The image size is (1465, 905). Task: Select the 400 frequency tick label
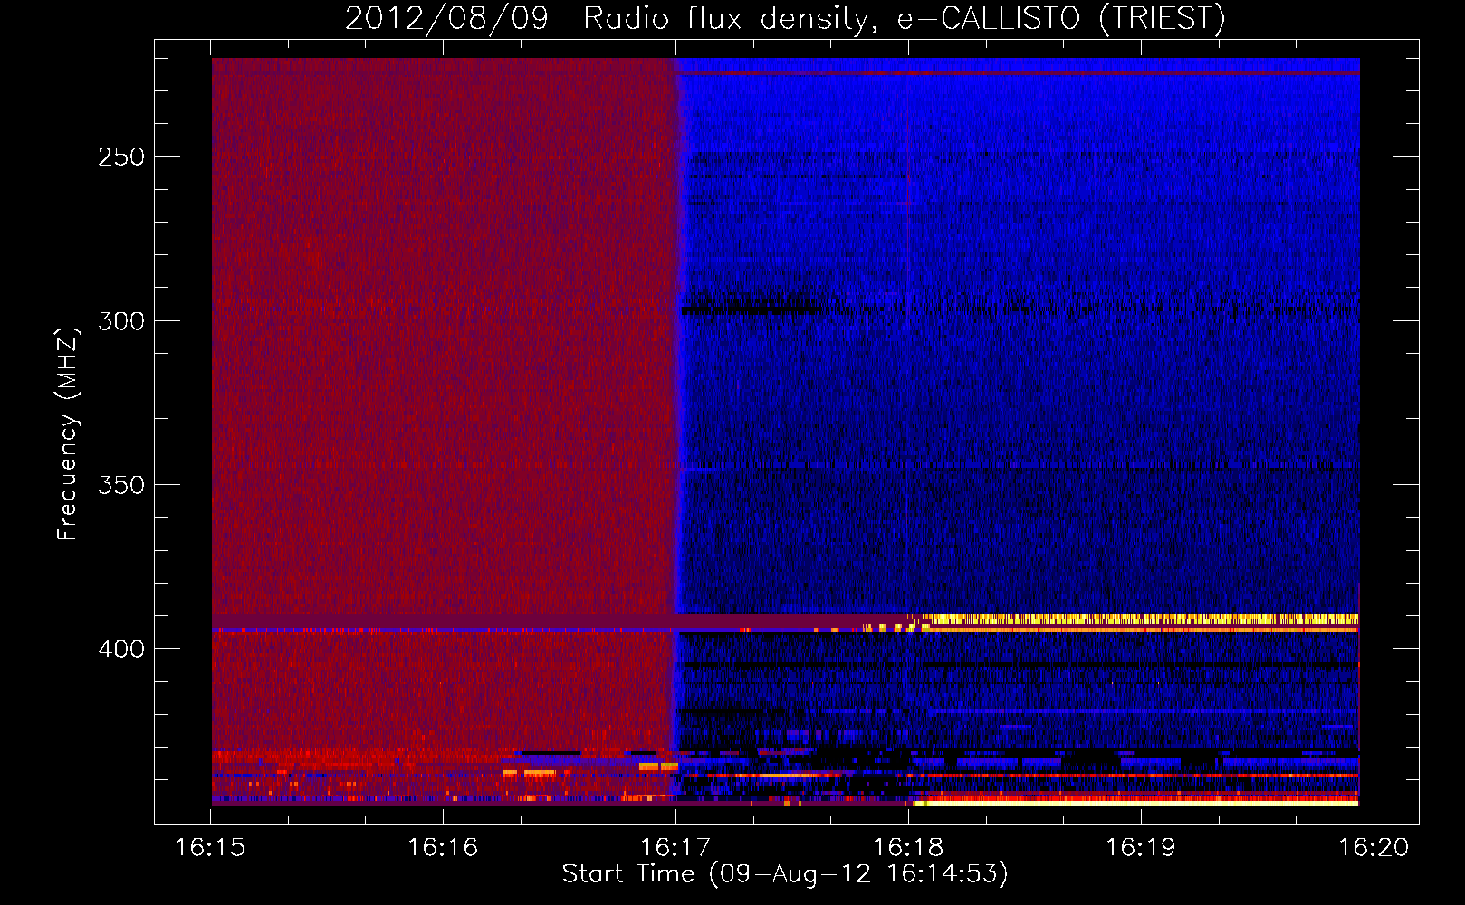[x=120, y=649]
